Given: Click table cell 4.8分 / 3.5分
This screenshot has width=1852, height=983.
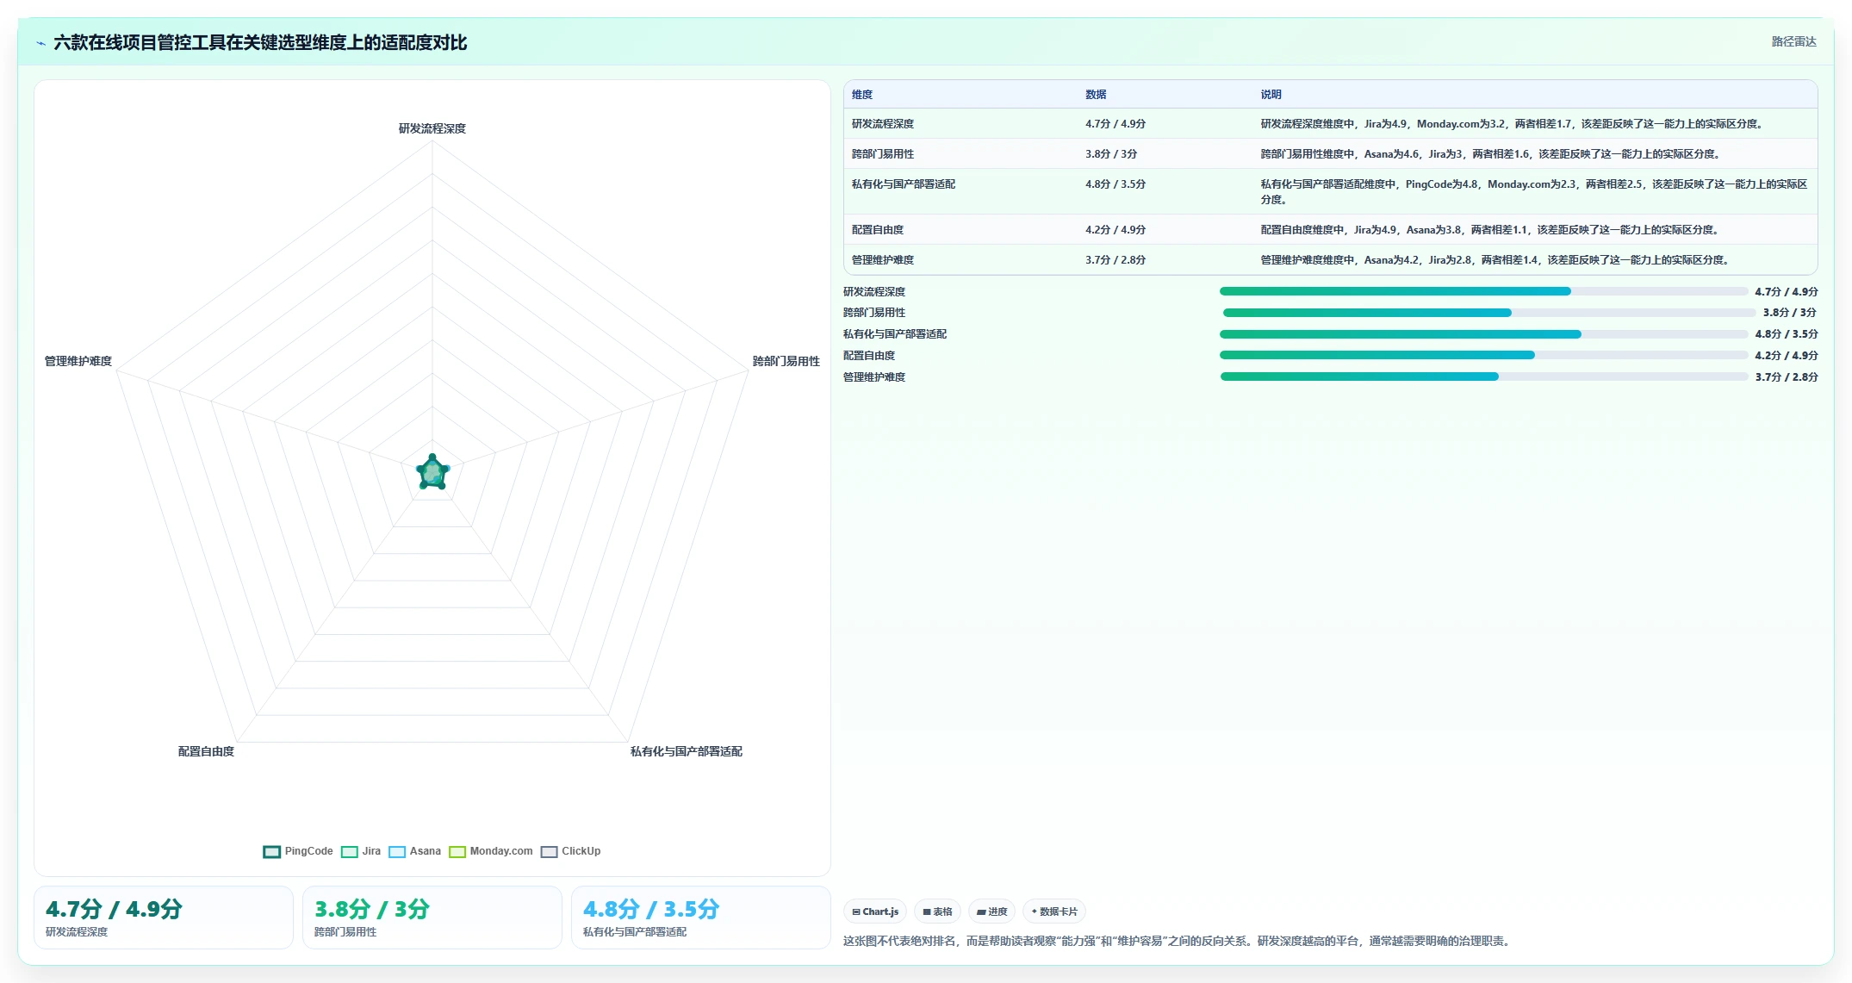Looking at the screenshot, I should [x=1115, y=184].
